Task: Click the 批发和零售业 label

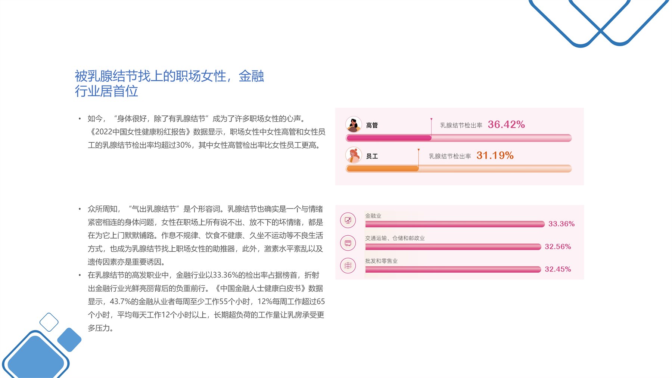Action: [x=382, y=261]
